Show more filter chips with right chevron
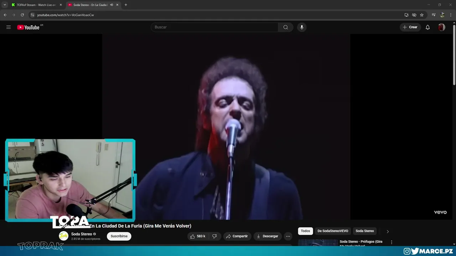The image size is (456, 256). point(388,231)
